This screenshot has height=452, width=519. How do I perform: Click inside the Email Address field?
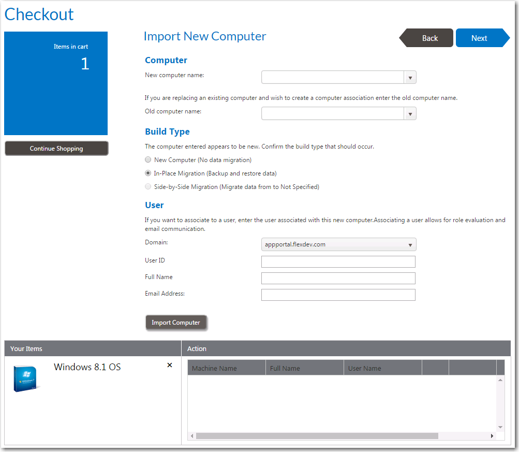pyautogui.click(x=338, y=295)
